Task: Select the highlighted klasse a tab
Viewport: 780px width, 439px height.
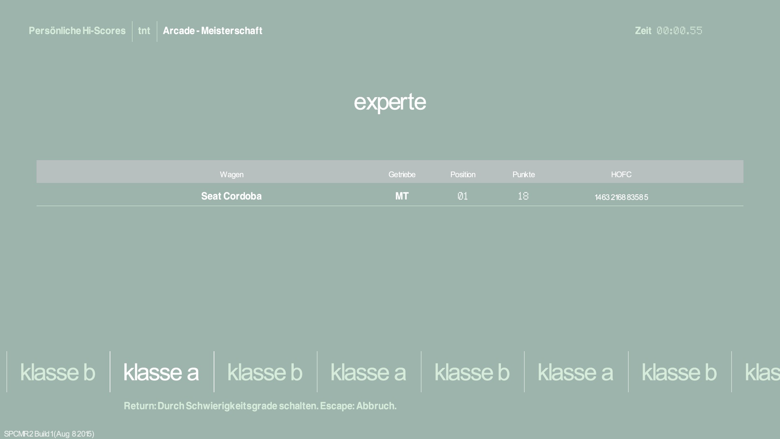Action: tap(161, 372)
